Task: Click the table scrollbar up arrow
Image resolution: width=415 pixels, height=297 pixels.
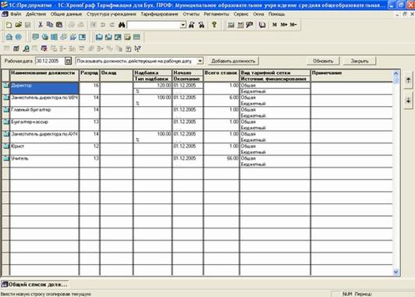Action: [396, 73]
